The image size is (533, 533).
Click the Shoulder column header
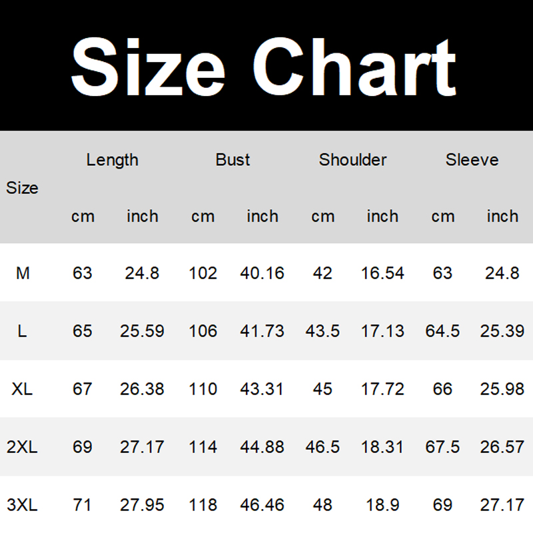tap(352, 160)
